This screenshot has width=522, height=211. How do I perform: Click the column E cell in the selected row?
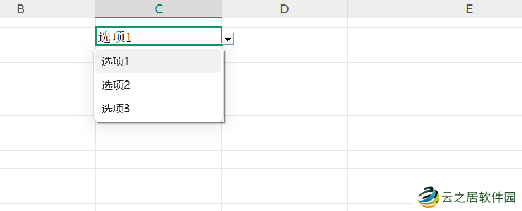click(435, 36)
